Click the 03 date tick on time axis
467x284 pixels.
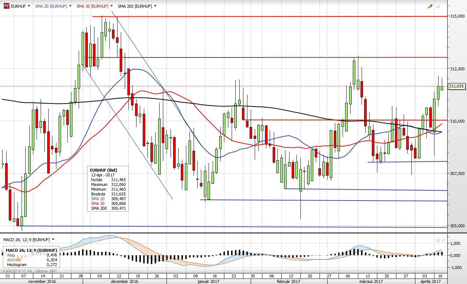pyautogui.click(x=425, y=275)
